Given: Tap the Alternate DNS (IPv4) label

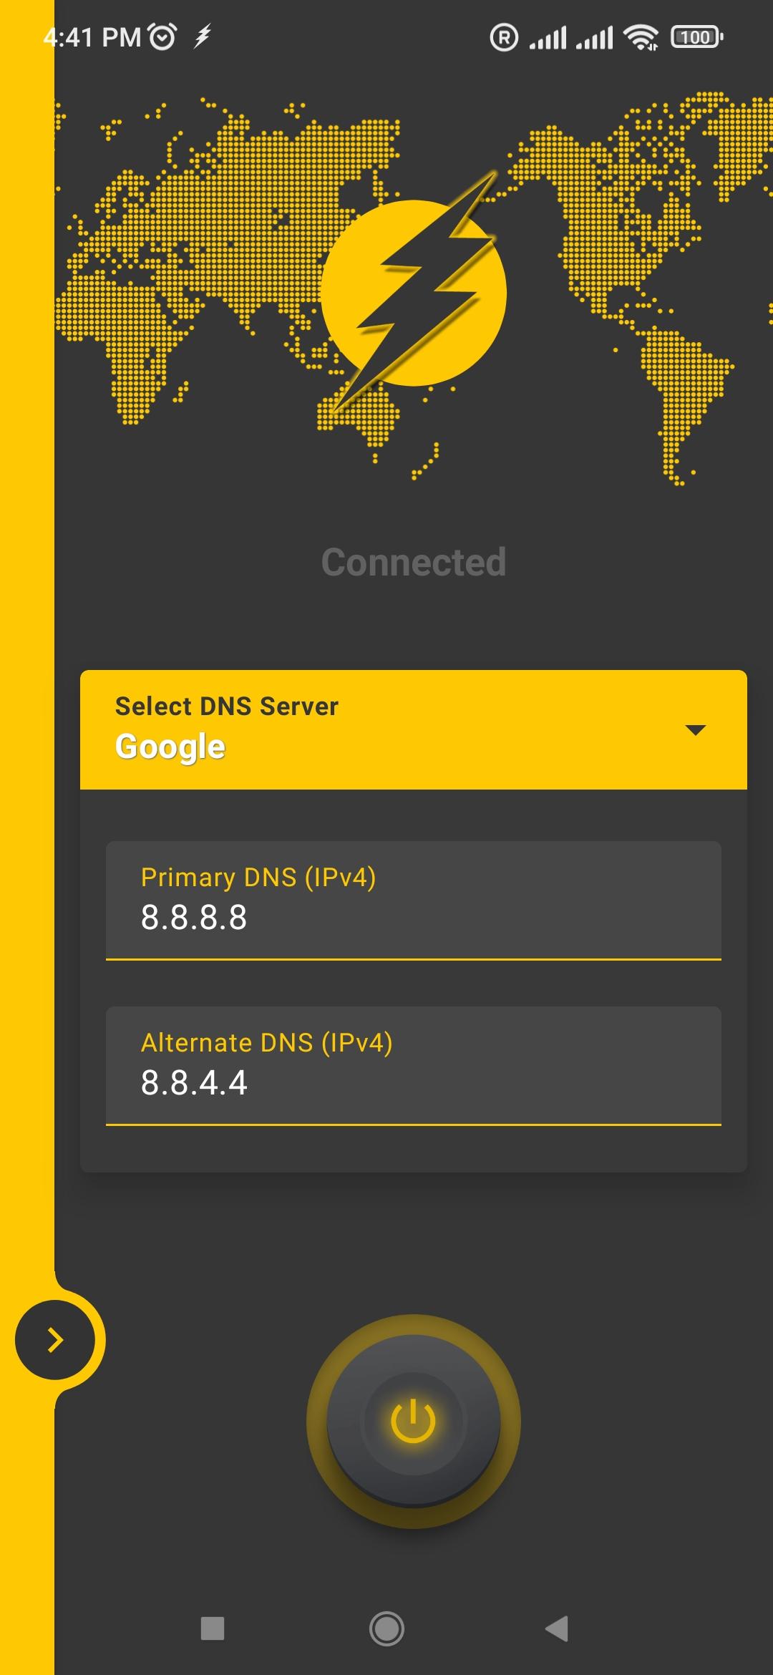Looking at the screenshot, I should (x=267, y=1042).
